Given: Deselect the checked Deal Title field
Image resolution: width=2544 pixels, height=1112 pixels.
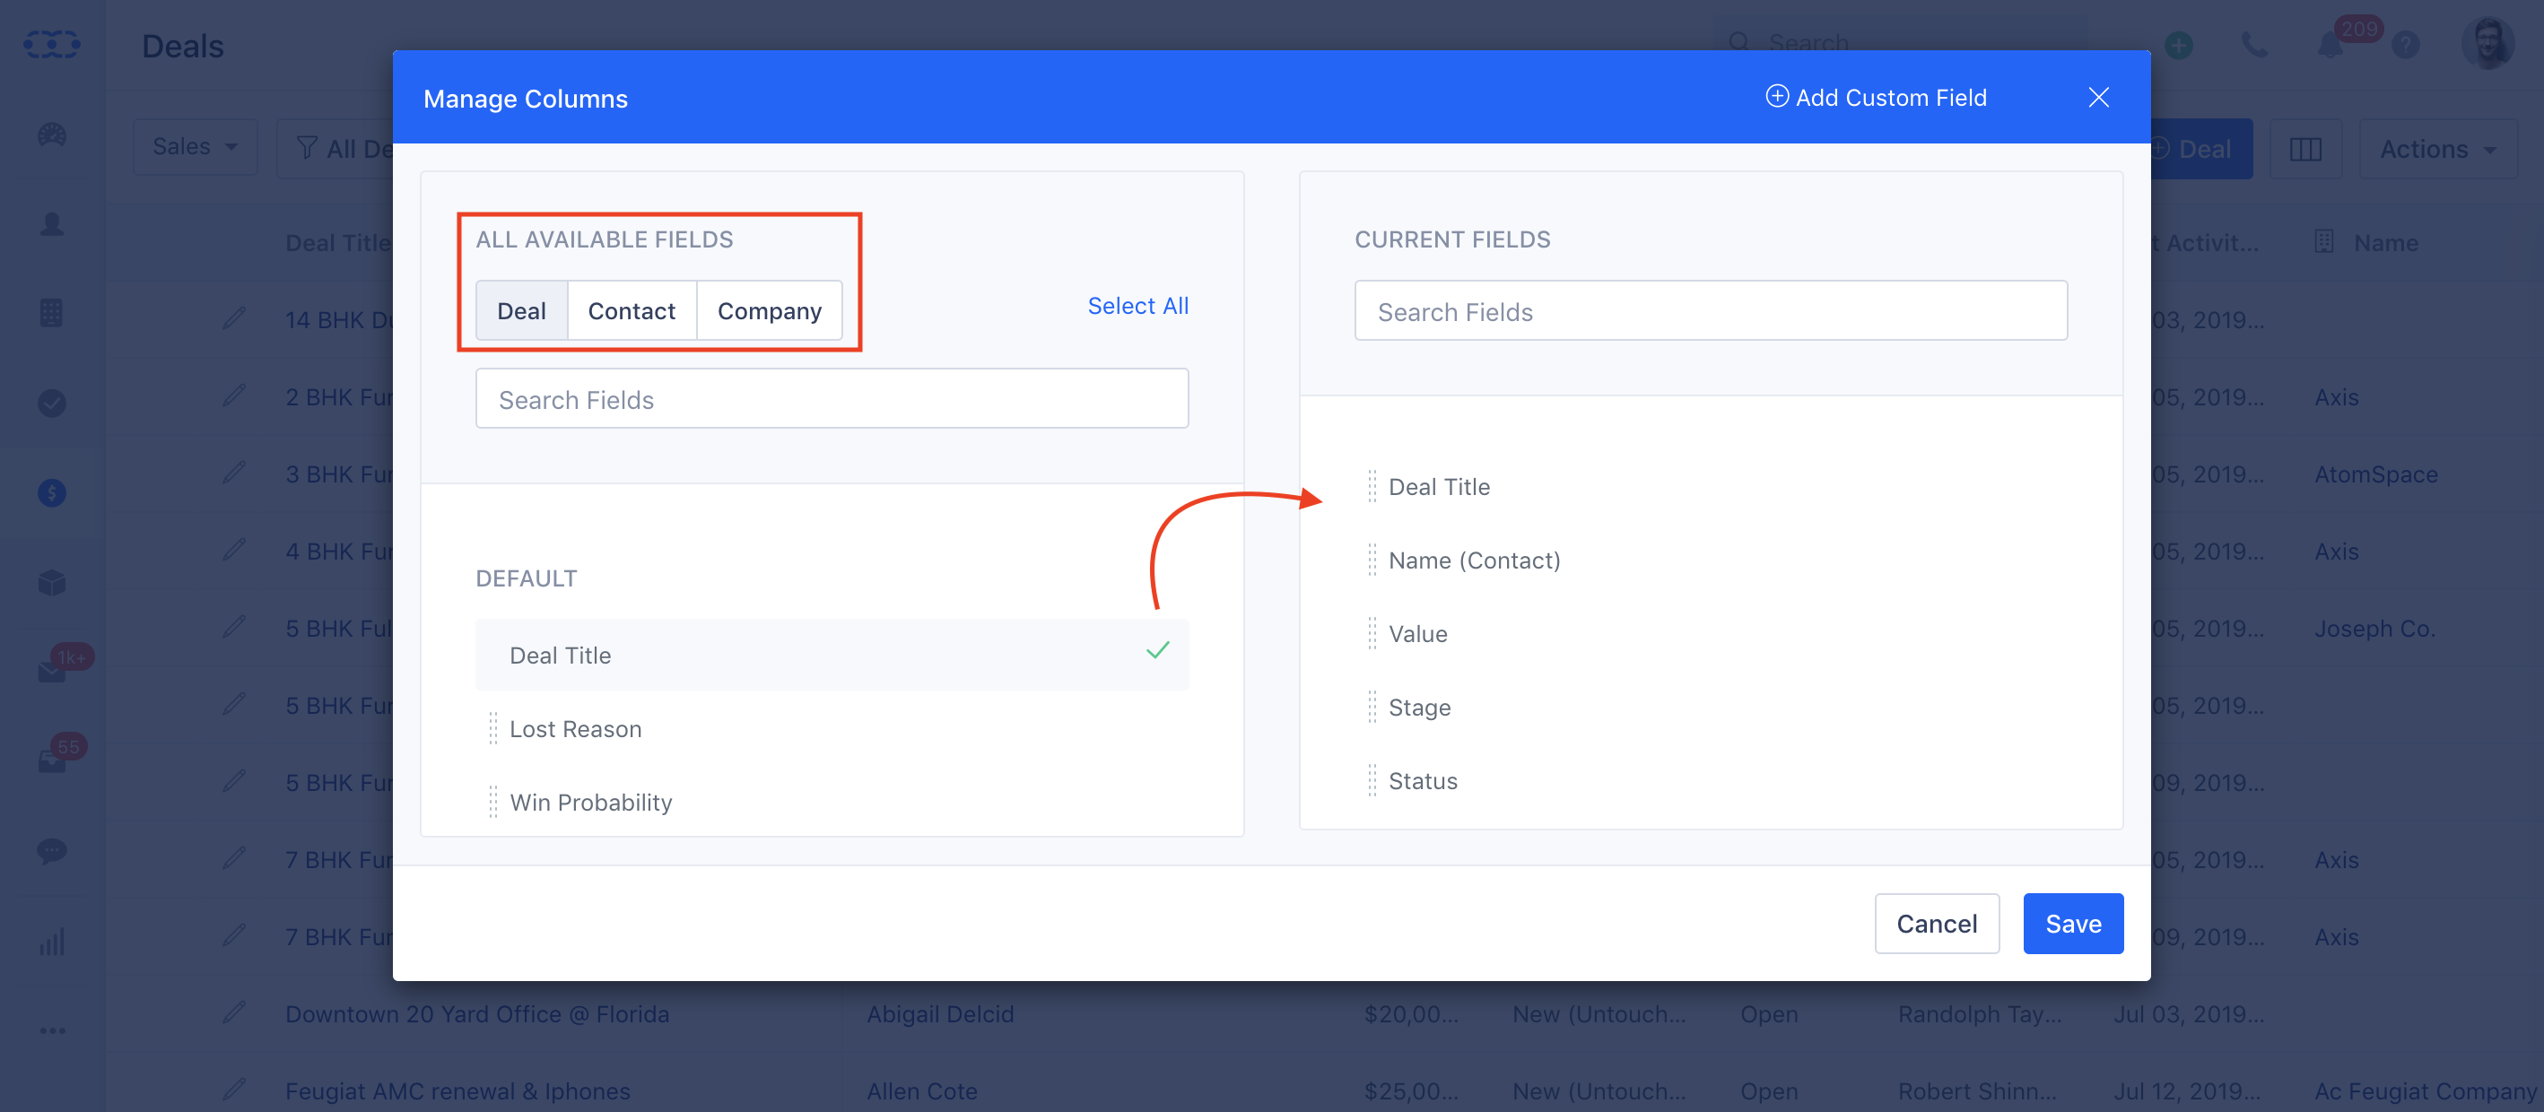Looking at the screenshot, I should click(x=832, y=655).
